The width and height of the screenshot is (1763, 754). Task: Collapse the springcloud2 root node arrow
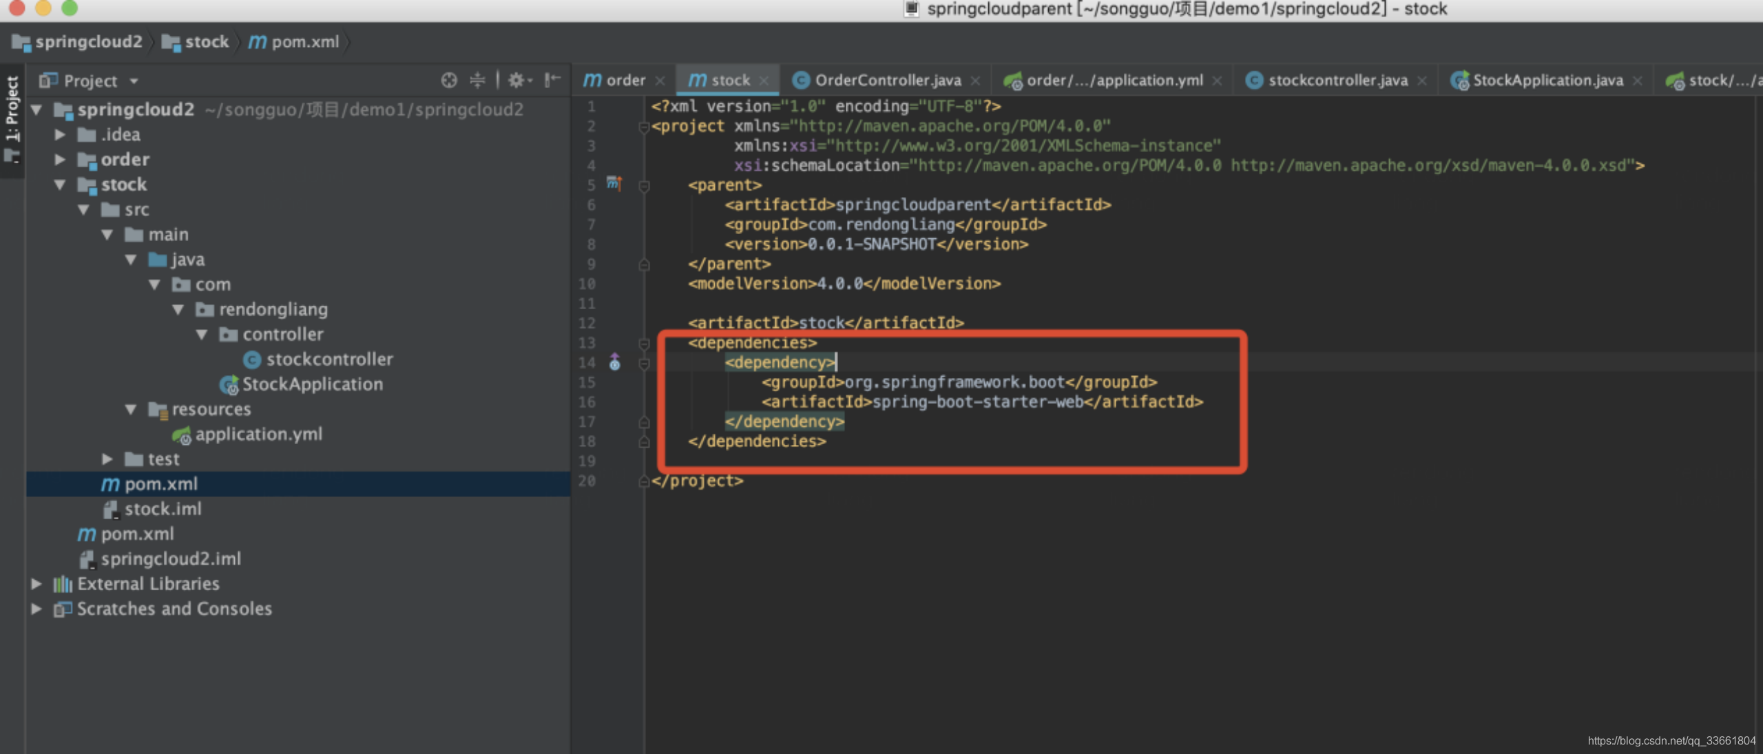coord(37,109)
